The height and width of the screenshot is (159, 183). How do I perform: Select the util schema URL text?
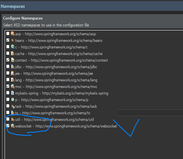[59, 120]
